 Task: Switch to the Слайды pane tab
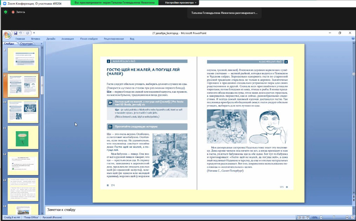click(9, 43)
